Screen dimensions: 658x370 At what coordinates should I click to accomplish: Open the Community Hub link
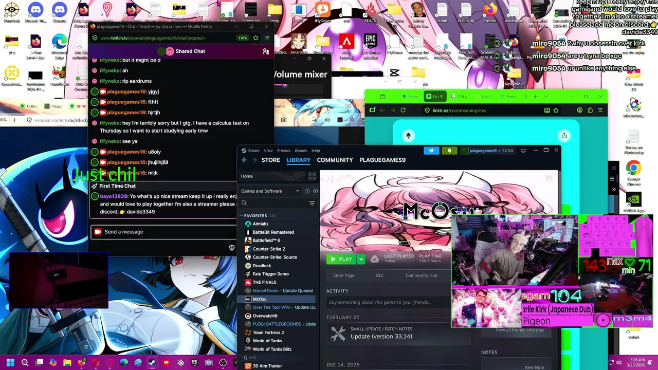pyautogui.click(x=421, y=275)
